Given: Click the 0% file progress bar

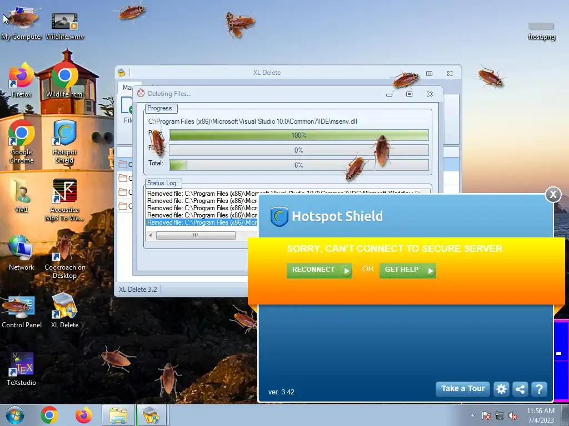Looking at the screenshot, I should [x=298, y=150].
